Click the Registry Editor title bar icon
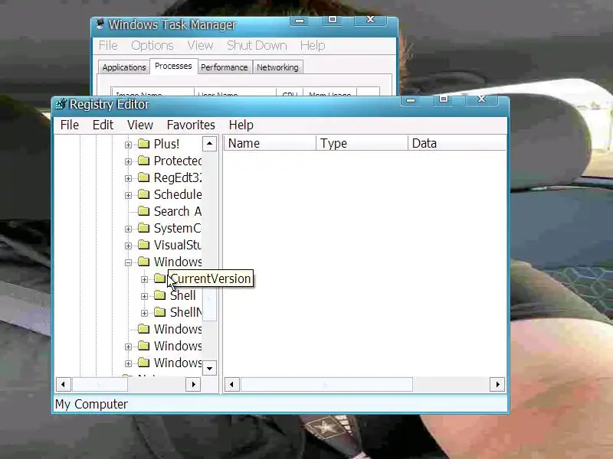 61,104
